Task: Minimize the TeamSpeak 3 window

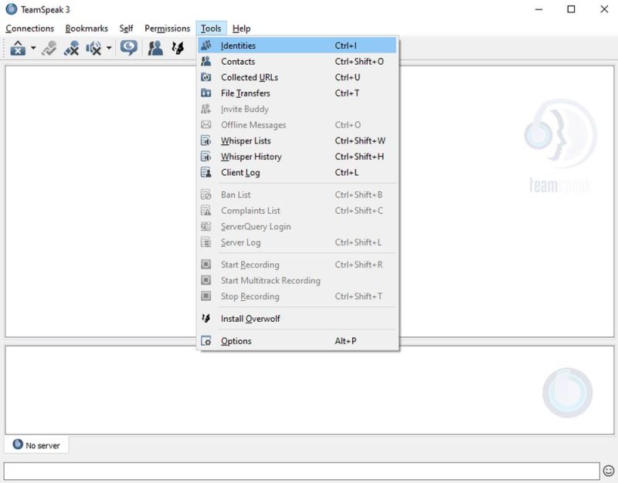Action: coord(538,9)
